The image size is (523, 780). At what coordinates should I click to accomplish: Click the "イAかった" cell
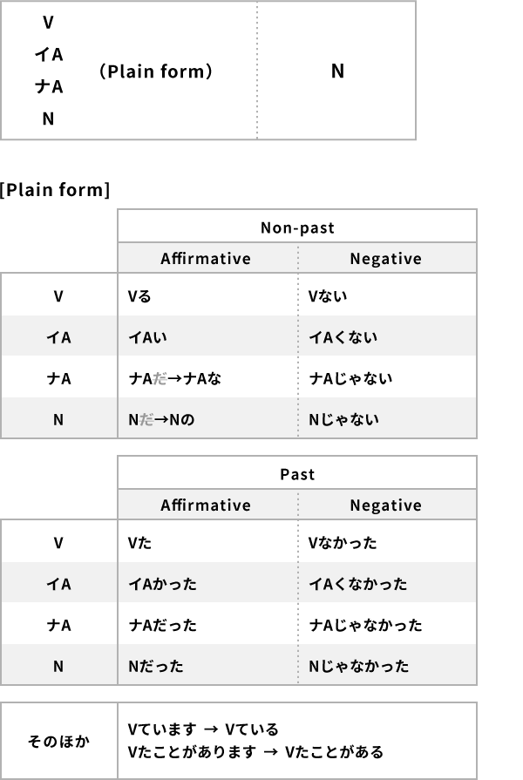coord(162,584)
